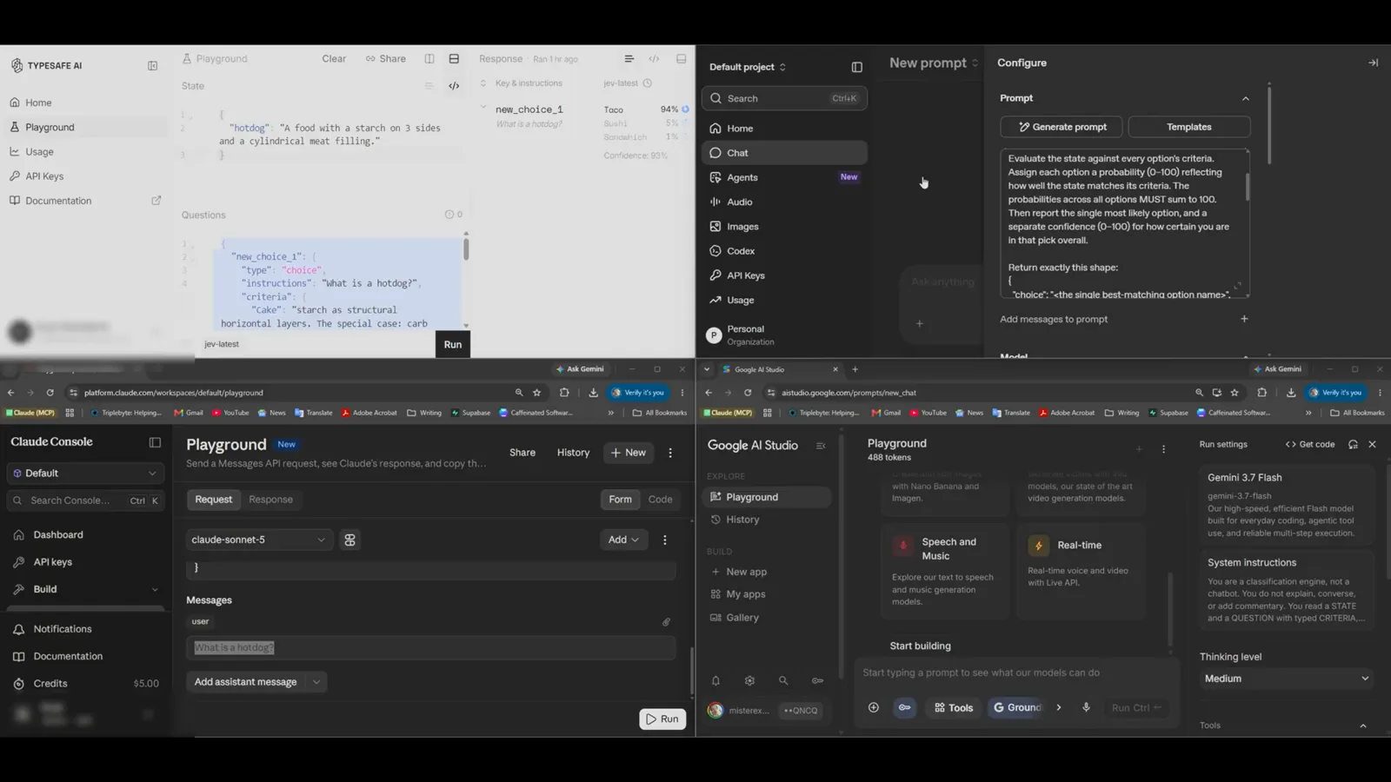Image resolution: width=1391 pixels, height=782 pixels.
Task: Click the prompt text area scrollbar
Action: pyautogui.click(x=1248, y=186)
